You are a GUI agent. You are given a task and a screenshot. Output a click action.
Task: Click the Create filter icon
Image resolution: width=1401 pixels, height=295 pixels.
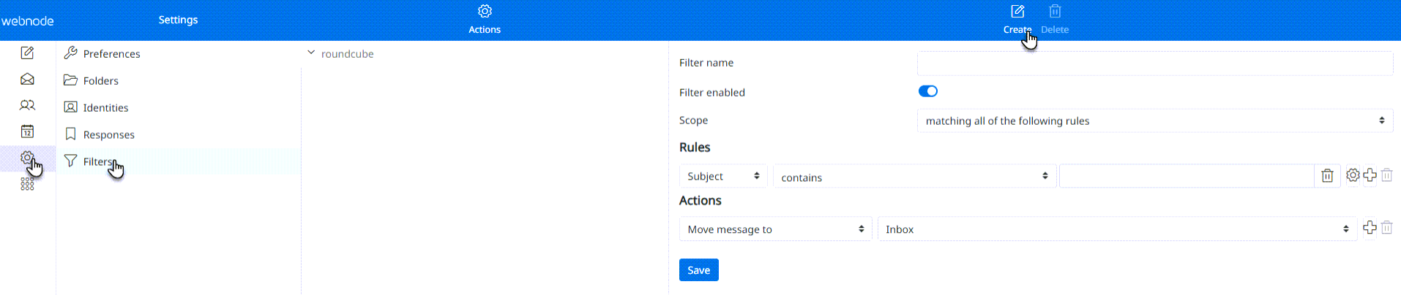[1017, 12]
